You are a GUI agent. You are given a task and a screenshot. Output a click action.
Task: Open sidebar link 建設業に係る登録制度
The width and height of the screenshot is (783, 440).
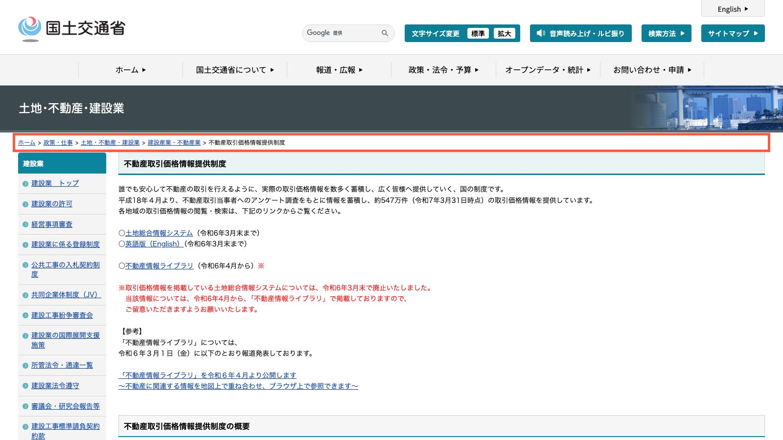pos(66,244)
